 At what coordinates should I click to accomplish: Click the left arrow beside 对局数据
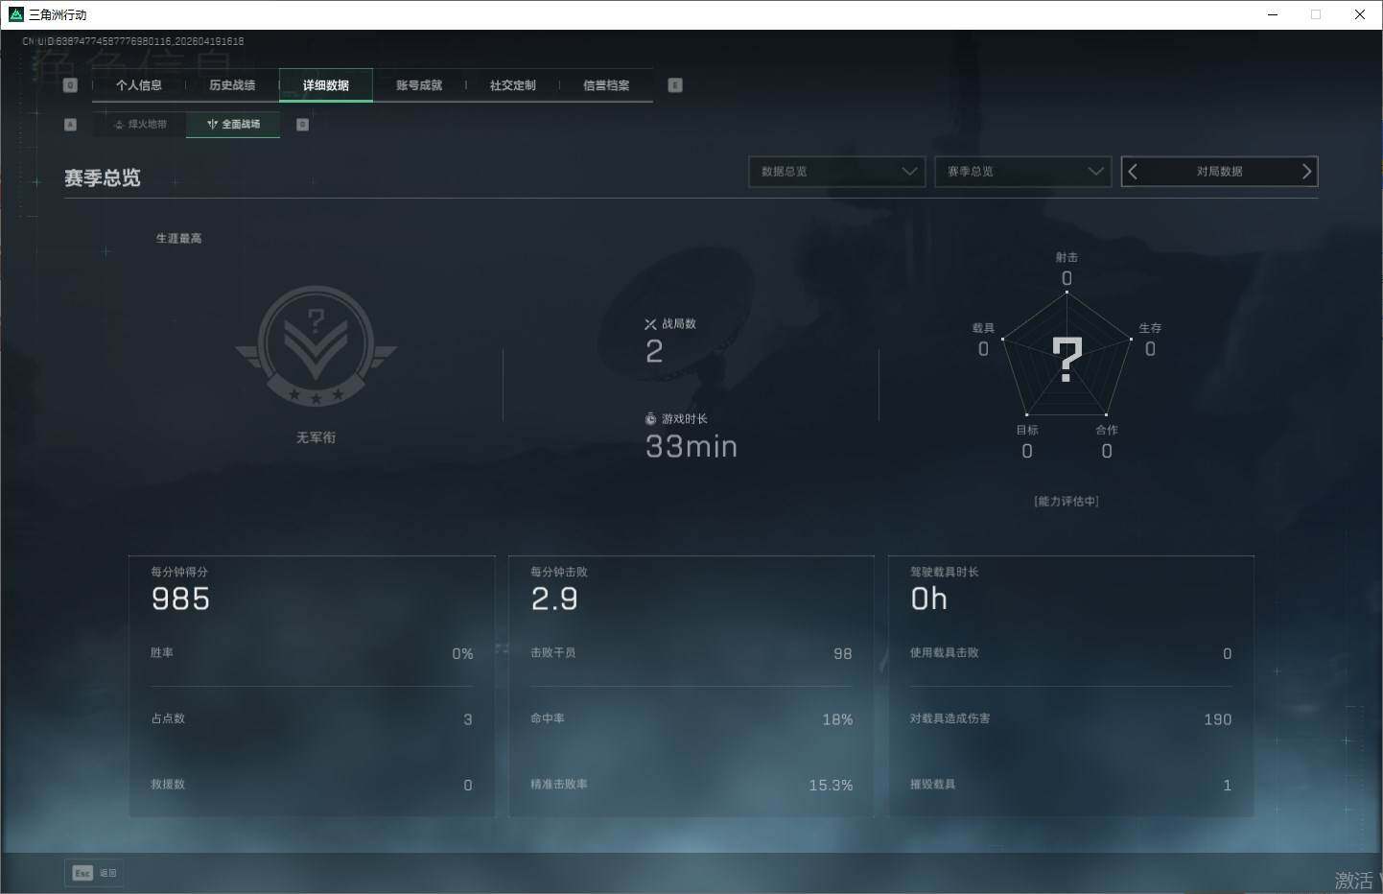1133,172
